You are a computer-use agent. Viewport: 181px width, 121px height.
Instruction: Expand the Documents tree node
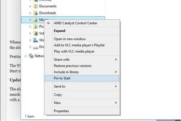pyautogui.click(x=30, y=6)
